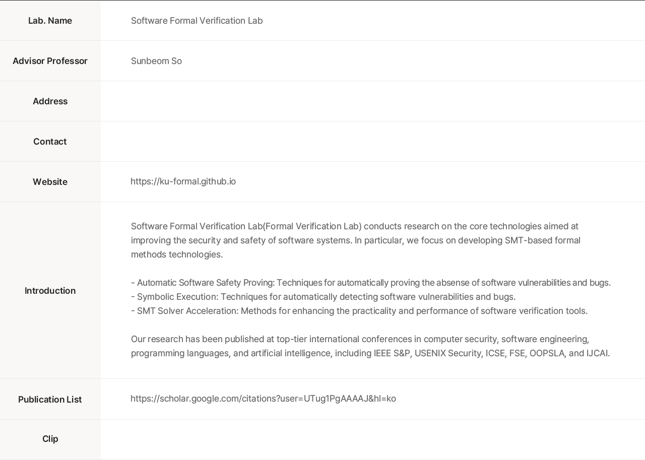645x460 pixels.
Task: Click the empty Clip value cell
Action: pos(373,439)
